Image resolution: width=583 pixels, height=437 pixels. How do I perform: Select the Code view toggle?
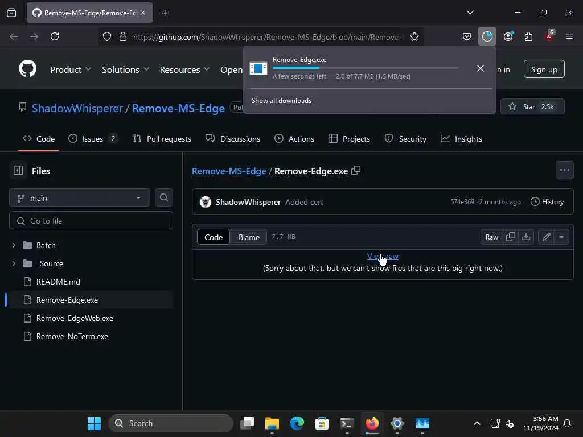point(214,237)
